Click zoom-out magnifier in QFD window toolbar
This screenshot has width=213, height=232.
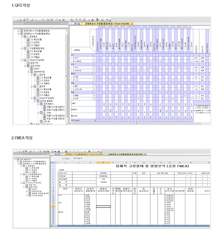tap(80, 20)
